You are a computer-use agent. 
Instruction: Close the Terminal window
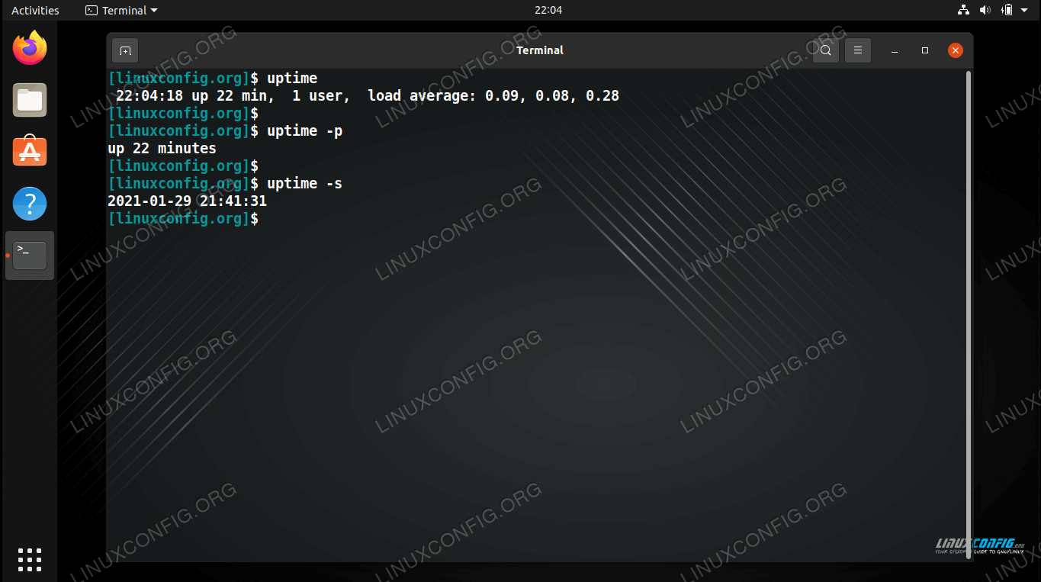point(955,50)
